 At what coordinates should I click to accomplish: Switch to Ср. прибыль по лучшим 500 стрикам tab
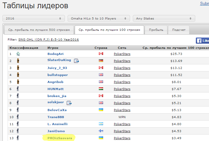[39, 30]
